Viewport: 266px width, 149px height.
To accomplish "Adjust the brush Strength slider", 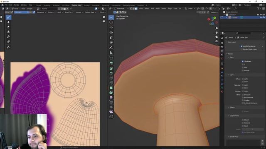I will (23, 12).
